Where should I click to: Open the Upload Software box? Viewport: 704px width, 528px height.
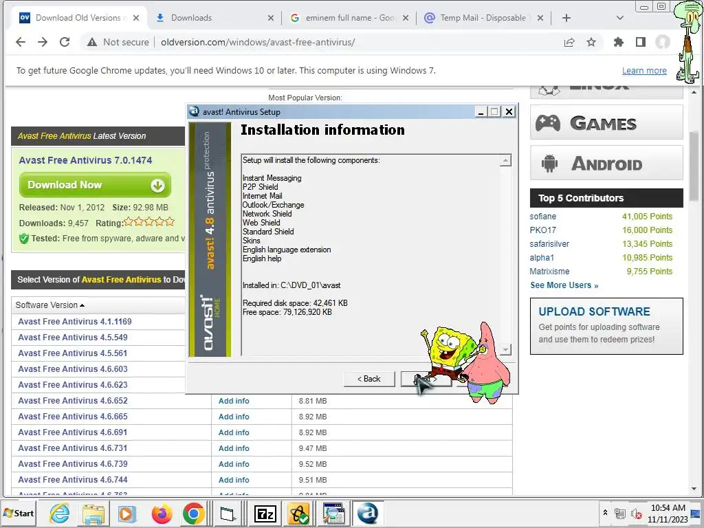coord(606,326)
